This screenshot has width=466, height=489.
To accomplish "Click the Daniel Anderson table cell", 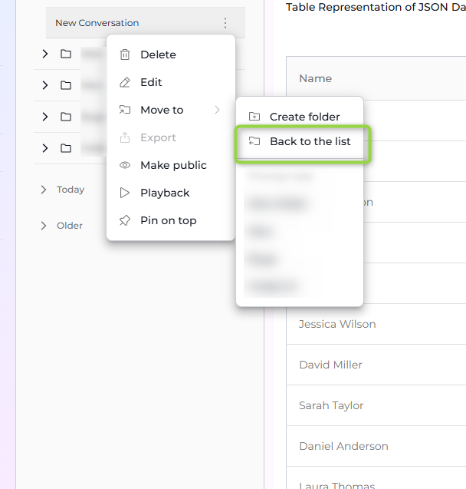I will coord(376,446).
